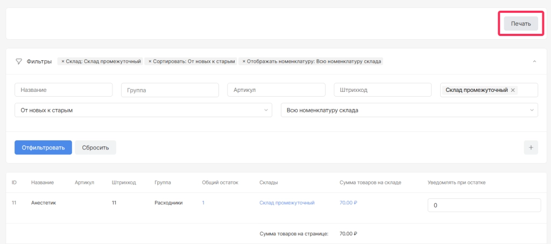The image size is (551, 244).
Task: Click into the Группа field
Action: [170, 90]
